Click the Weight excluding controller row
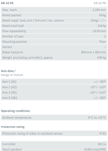Viewport: 108px width, 151px height. (54, 57)
